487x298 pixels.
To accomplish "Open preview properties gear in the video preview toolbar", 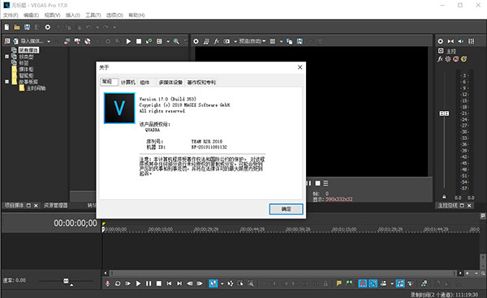I will tap(196, 41).
